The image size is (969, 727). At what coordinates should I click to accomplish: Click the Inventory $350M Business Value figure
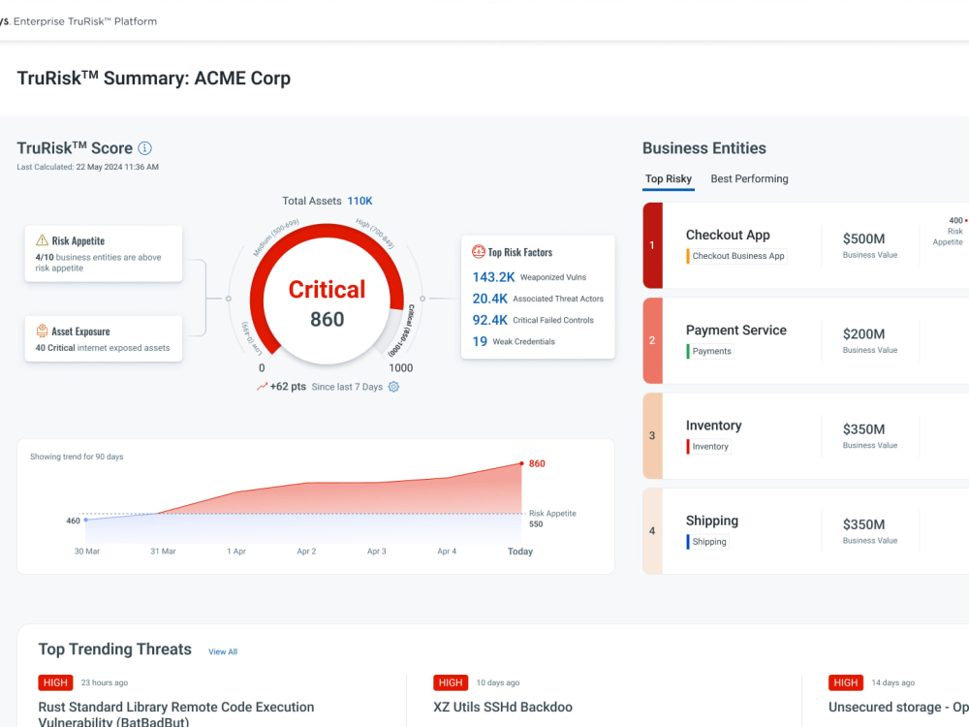863,429
